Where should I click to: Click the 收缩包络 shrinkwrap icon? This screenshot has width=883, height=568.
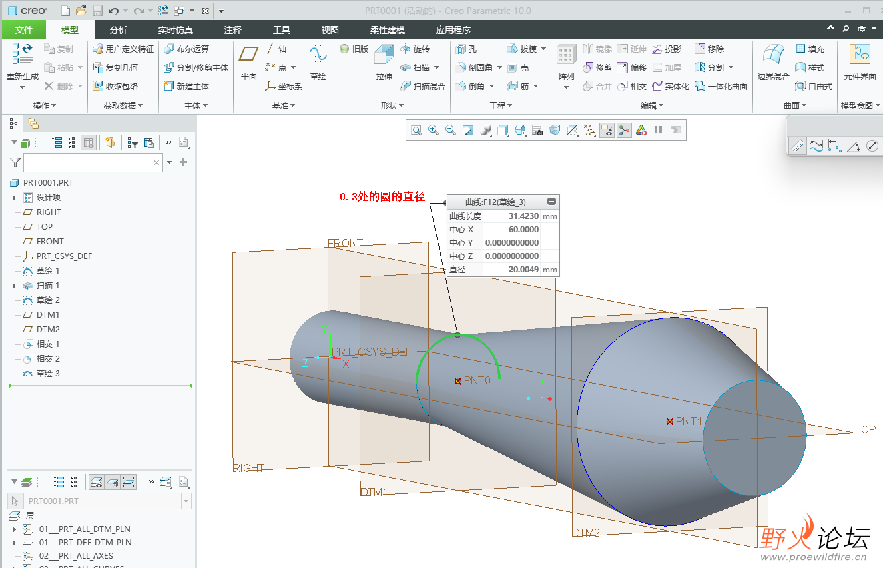(99, 87)
